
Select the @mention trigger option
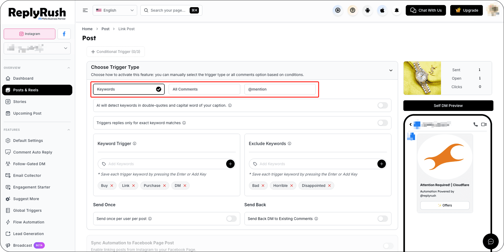tap(280, 89)
